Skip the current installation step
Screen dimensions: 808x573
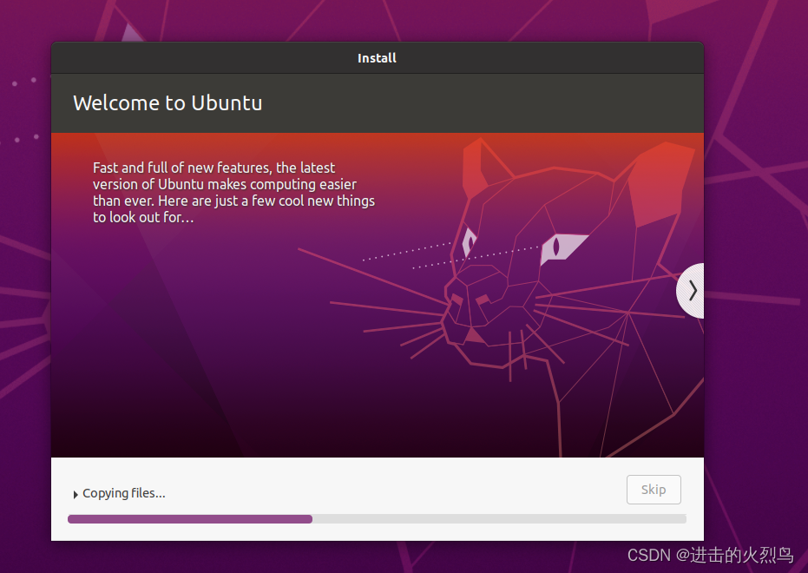654,489
